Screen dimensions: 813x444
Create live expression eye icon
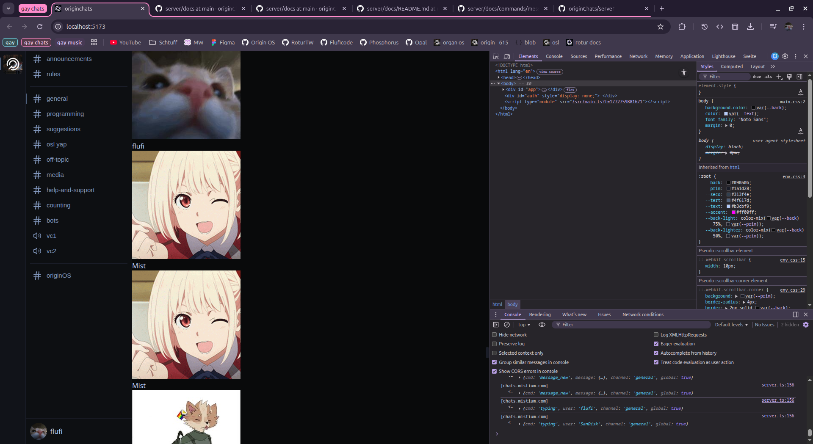point(542,325)
